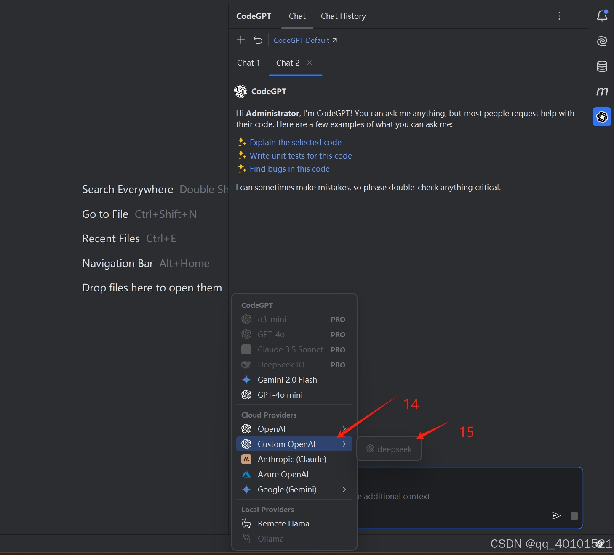The image size is (614, 555).
Task: Select Anthropic (Claude) provider
Action: [294, 459]
